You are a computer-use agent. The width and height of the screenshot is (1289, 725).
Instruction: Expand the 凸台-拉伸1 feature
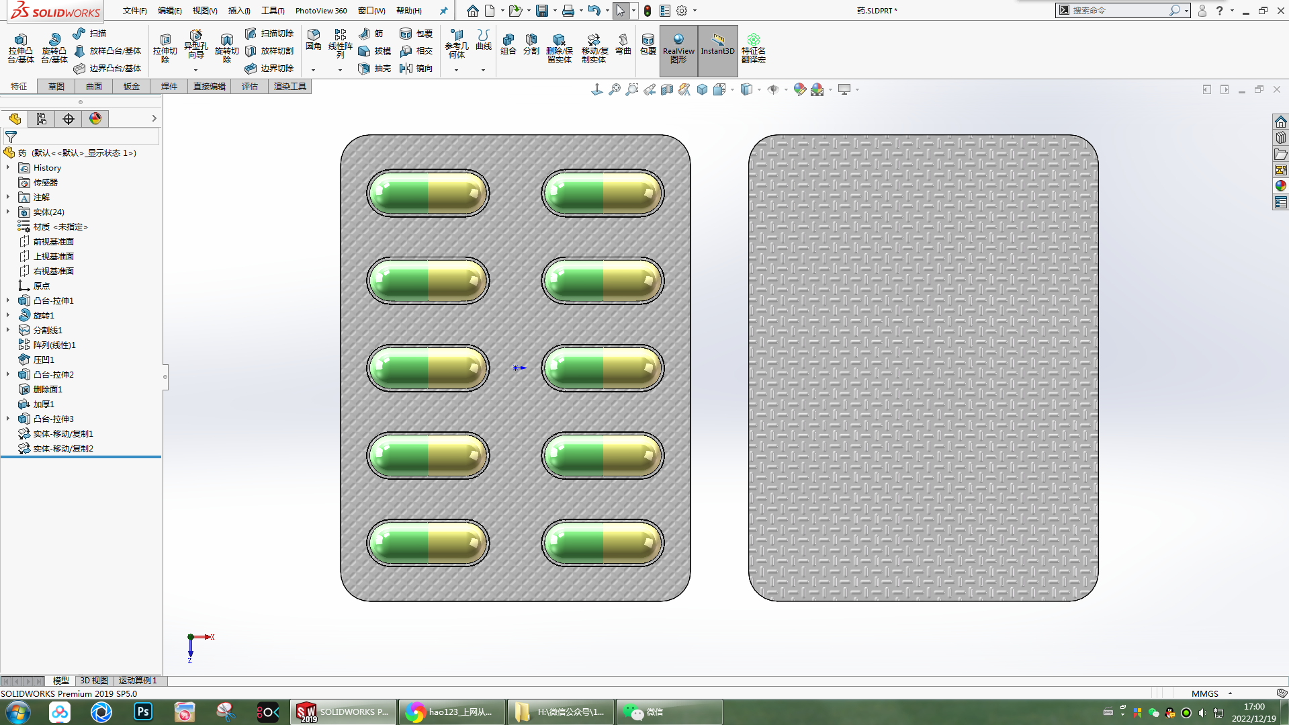tap(8, 300)
